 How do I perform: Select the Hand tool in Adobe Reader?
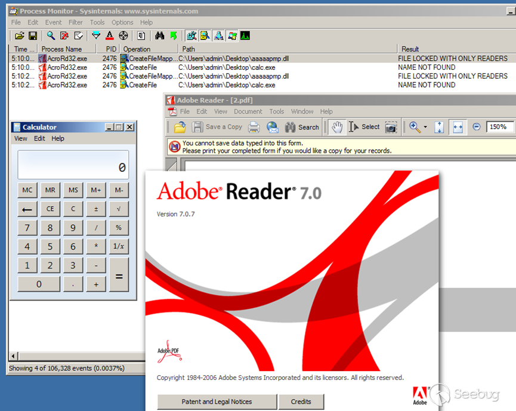[x=337, y=126]
